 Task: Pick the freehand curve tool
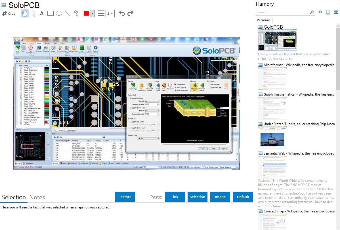click(x=76, y=13)
